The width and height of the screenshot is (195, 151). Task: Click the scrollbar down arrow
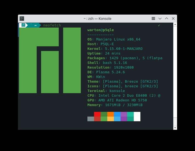point(175,128)
